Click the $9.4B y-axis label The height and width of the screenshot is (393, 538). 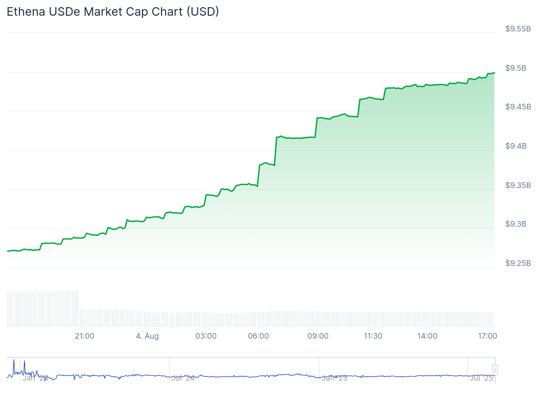click(x=516, y=146)
